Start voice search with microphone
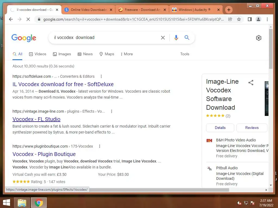The height and width of the screenshot is (208, 278). click(176, 37)
